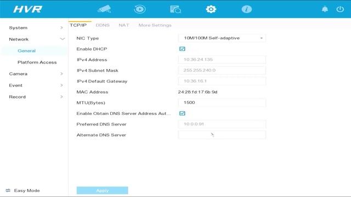The width and height of the screenshot is (351, 197).
Task: Click the IPv4 Address label
Action: click(92, 60)
